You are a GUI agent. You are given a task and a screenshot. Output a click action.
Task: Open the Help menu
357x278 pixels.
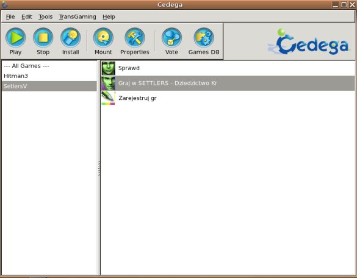(x=109, y=16)
